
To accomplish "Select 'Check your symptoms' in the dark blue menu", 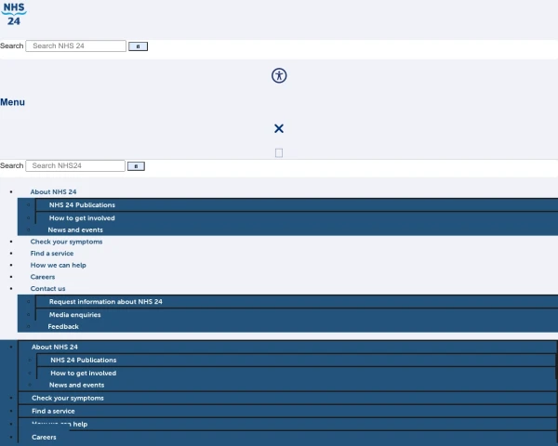I will point(68,398).
